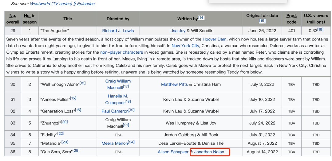This screenshot has height=161, width=332.
Task: Select overall episode number 36
Action: pos(13,152)
